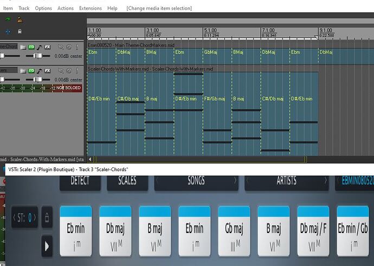The height and width of the screenshot is (266, 374).
Task: Expand the ARTISTS selector in Scaler
Action: [287, 180]
